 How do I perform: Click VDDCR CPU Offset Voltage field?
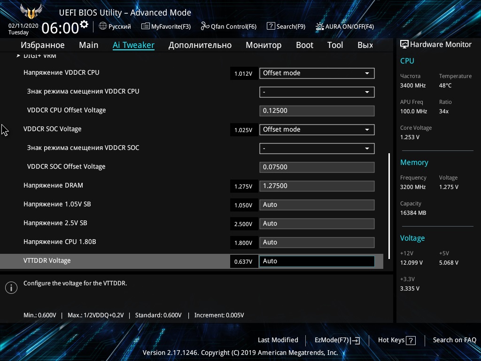point(317,111)
